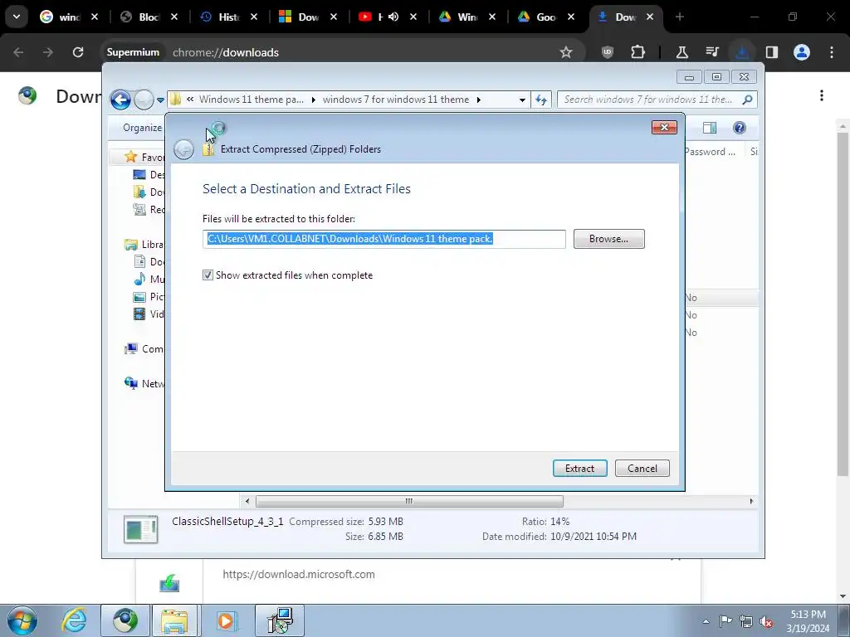
Task: Open a new browser tab
Action: 679,17
